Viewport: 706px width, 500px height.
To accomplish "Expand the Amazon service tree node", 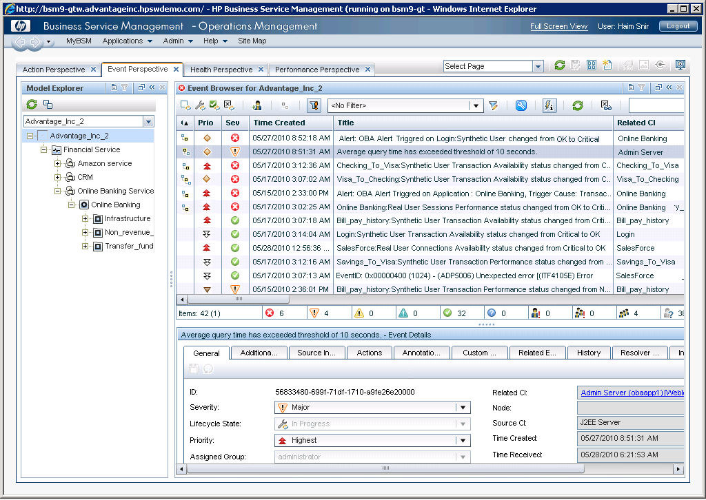I will (x=58, y=164).
